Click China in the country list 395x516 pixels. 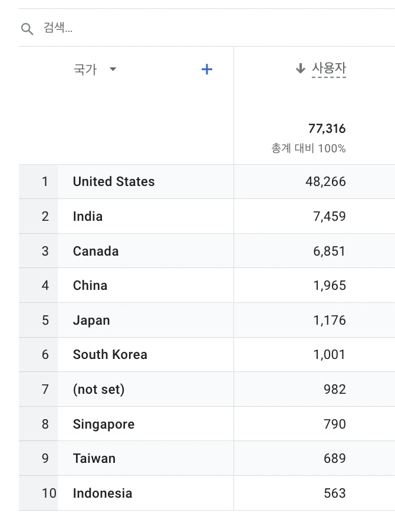[x=90, y=286]
